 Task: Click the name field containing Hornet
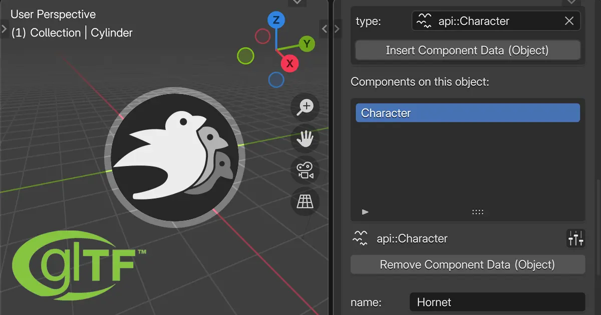point(497,302)
